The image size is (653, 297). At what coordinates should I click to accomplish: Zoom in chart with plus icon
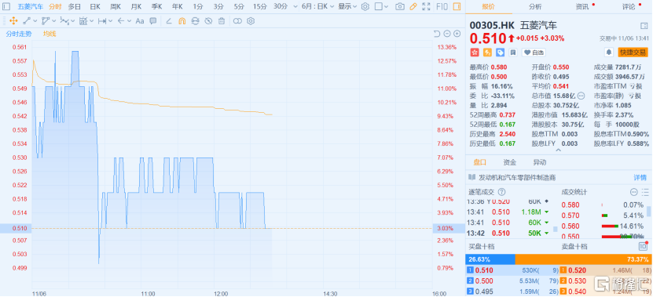point(457,34)
